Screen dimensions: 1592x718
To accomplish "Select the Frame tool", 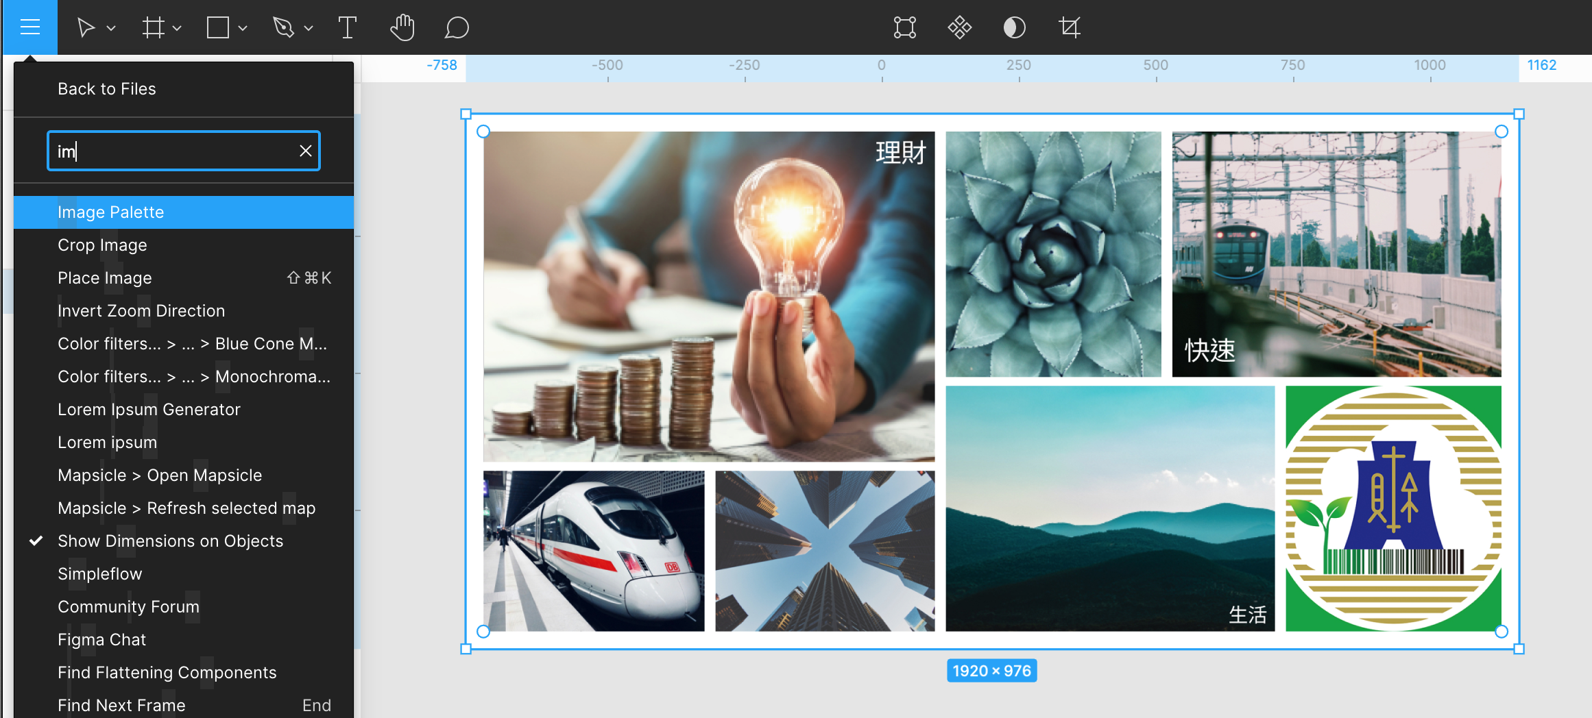I will [153, 28].
